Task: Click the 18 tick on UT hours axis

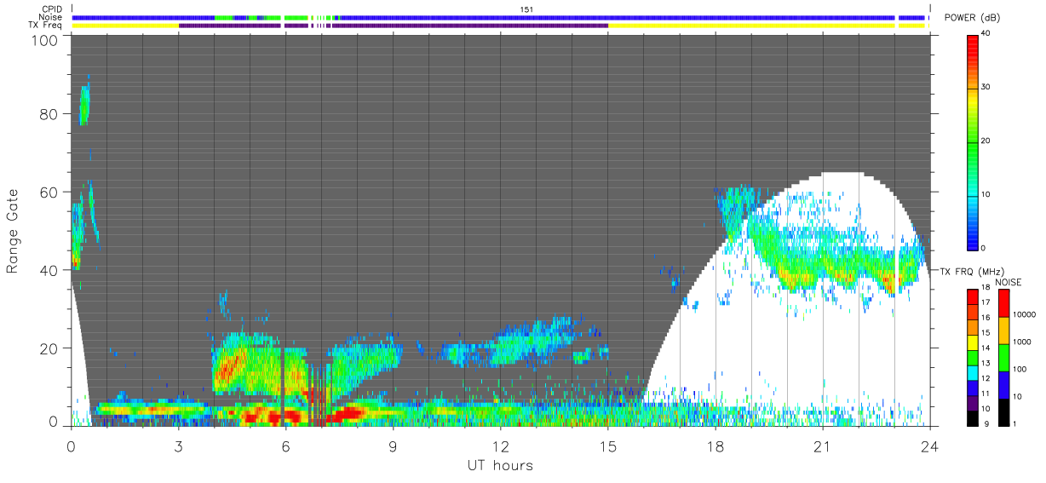Action: [x=716, y=445]
